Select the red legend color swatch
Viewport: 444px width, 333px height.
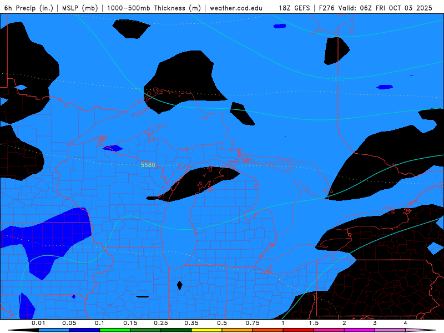click(x=299, y=330)
